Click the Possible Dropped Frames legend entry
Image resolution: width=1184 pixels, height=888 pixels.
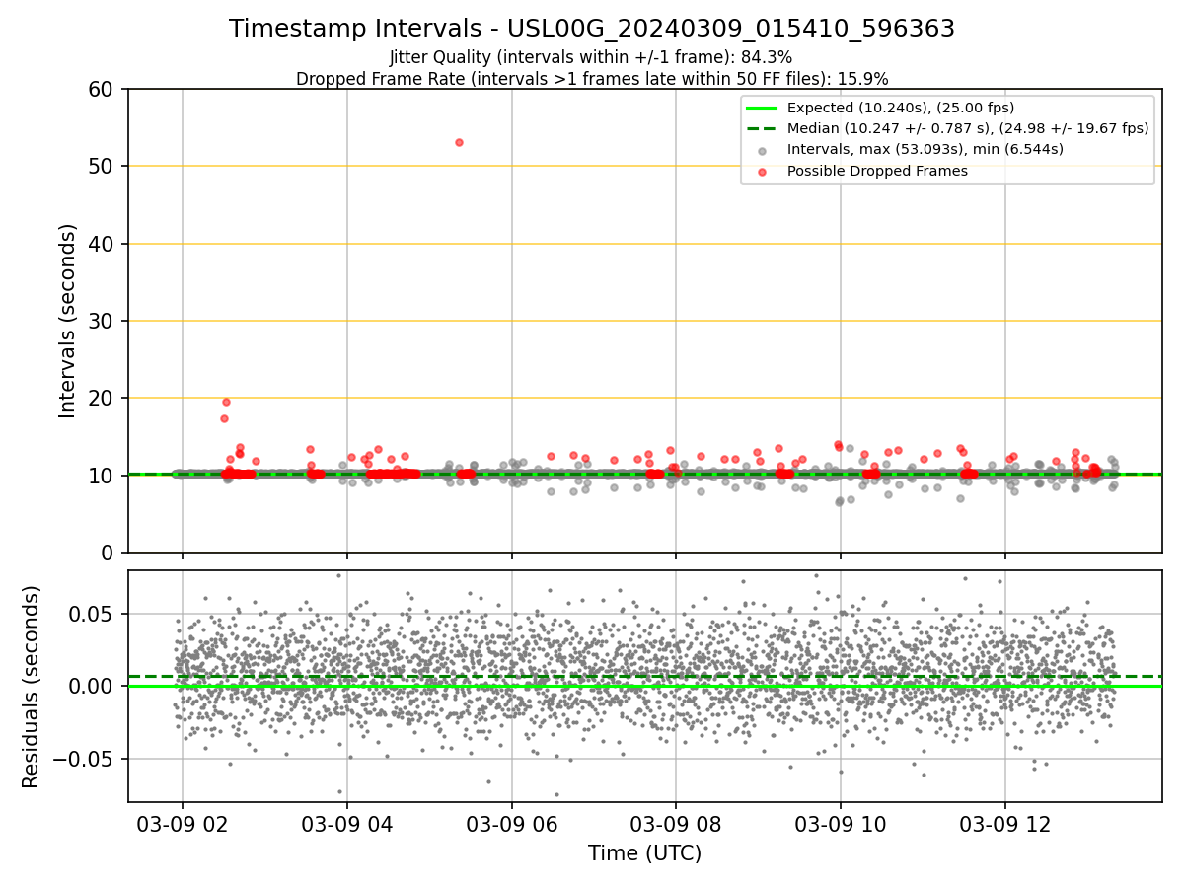pyautogui.click(x=877, y=171)
